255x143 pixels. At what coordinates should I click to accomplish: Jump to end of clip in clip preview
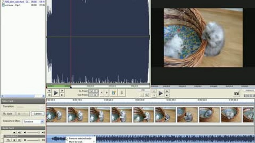62,95
